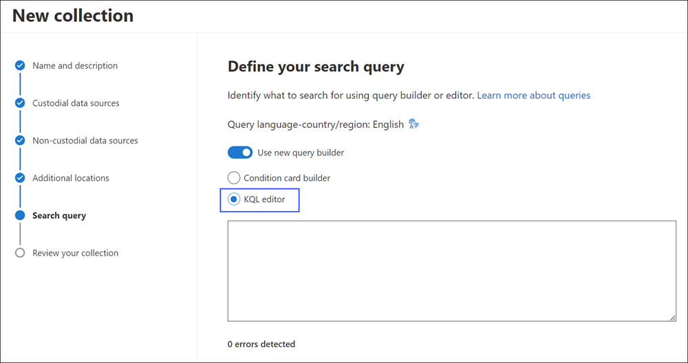688x363 pixels.
Task: Click inside the KQL query text box
Action: point(451,270)
